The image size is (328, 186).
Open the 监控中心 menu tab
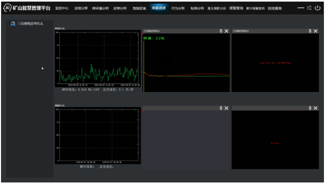coord(62,9)
